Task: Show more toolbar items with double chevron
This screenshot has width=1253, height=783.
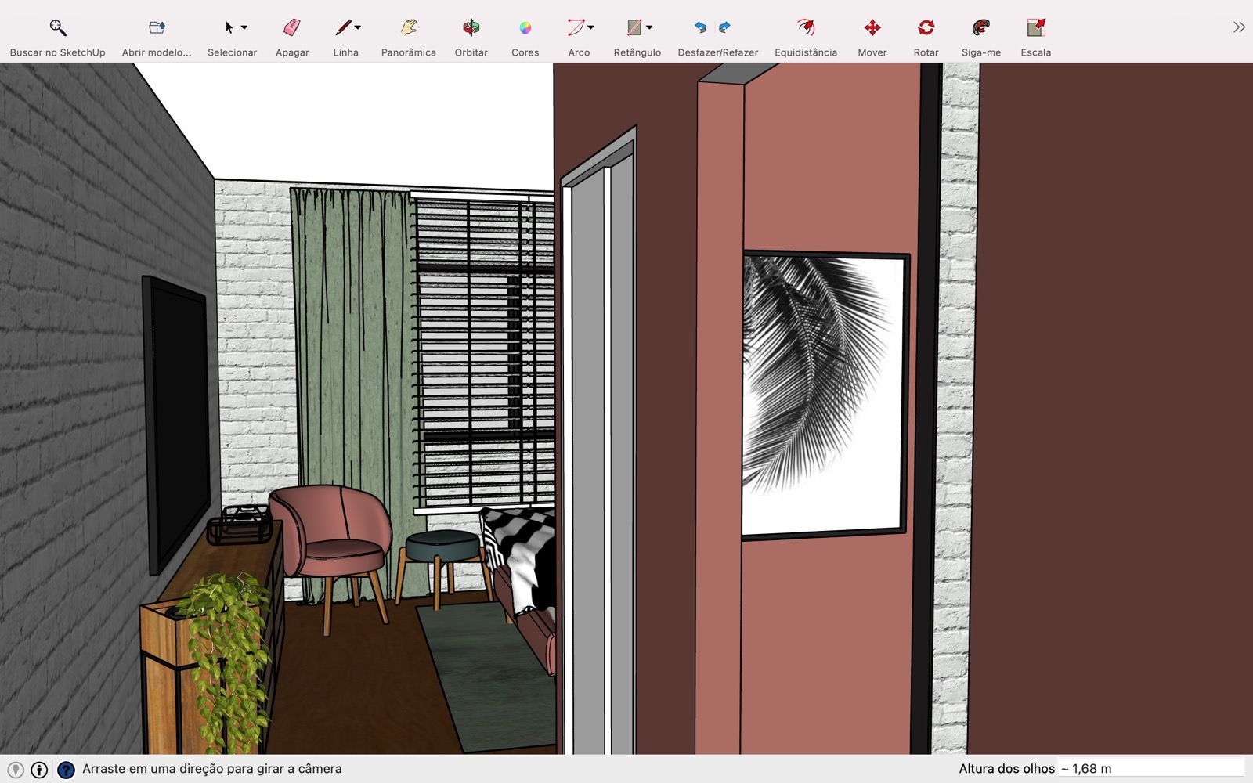Action: 1238,27
